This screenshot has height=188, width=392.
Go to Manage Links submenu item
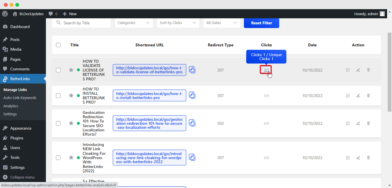(x=15, y=90)
